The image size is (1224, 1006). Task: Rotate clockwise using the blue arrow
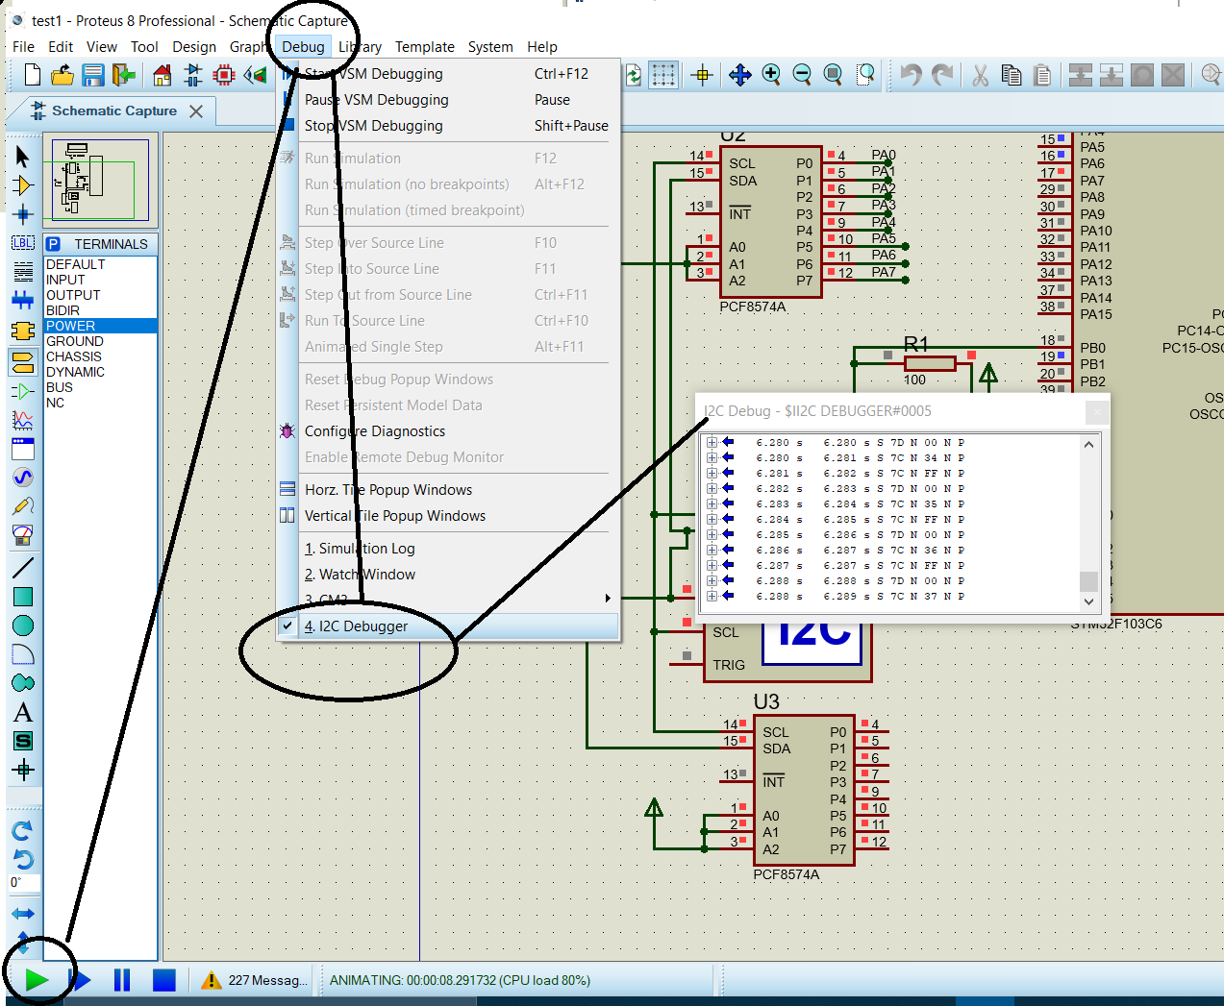23,829
